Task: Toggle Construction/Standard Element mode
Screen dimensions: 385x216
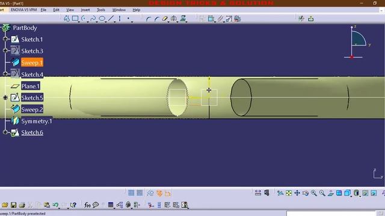Action: click(150, 193)
